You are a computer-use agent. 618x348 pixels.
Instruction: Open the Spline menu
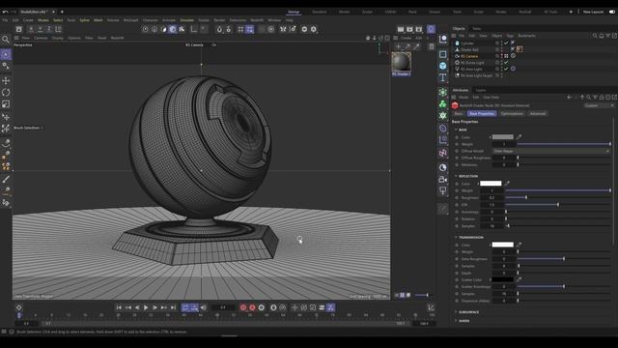(x=84, y=20)
